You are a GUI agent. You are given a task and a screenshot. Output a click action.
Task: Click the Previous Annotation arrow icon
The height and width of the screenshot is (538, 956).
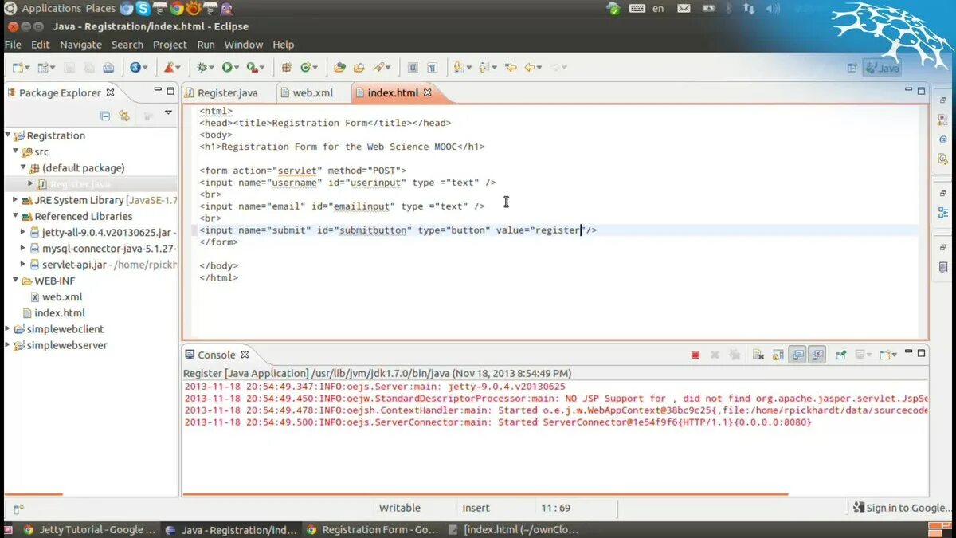[x=484, y=68]
